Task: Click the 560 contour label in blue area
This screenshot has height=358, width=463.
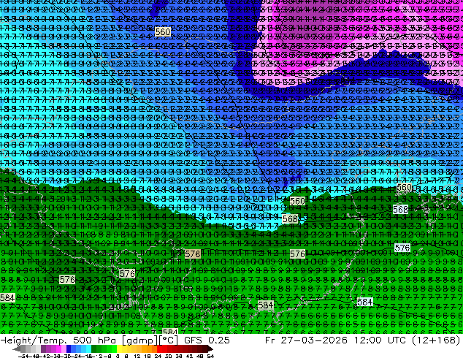Action: 162,31
